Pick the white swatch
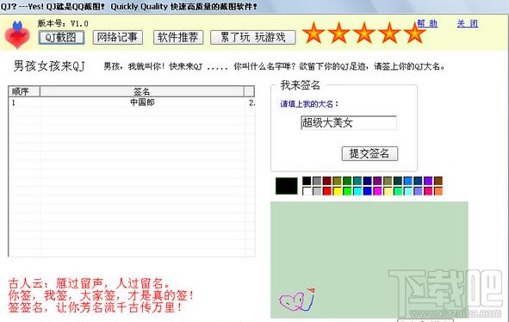Image resolution: width=509 pixels, height=322 pixels. pos(307,191)
